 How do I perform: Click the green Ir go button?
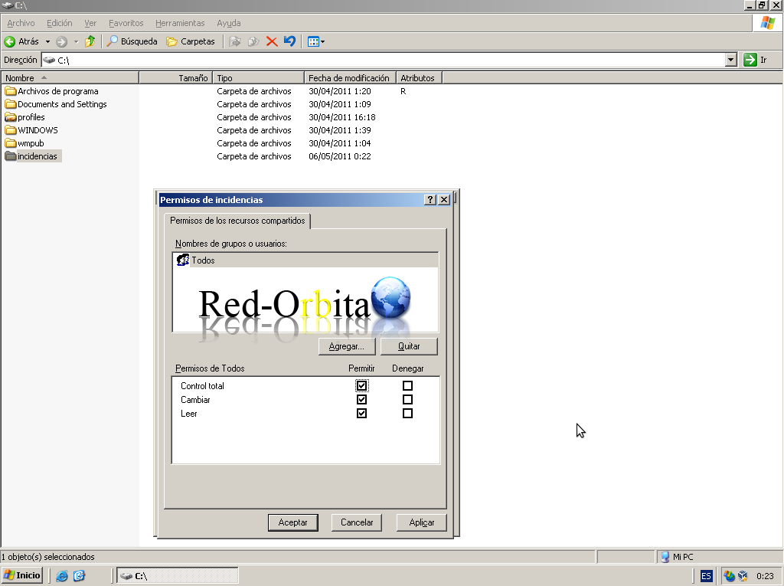tap(755, 60)
